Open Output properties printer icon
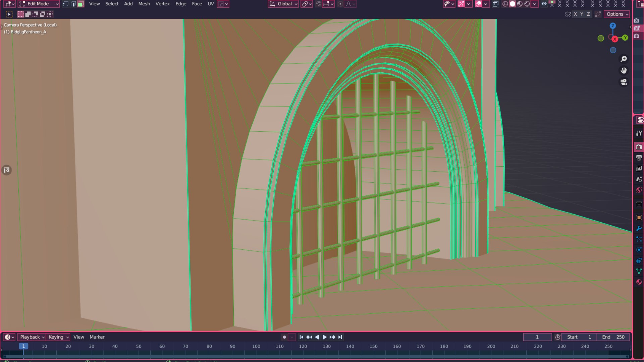This screenshot has height=362, width=644. [639, 158]
